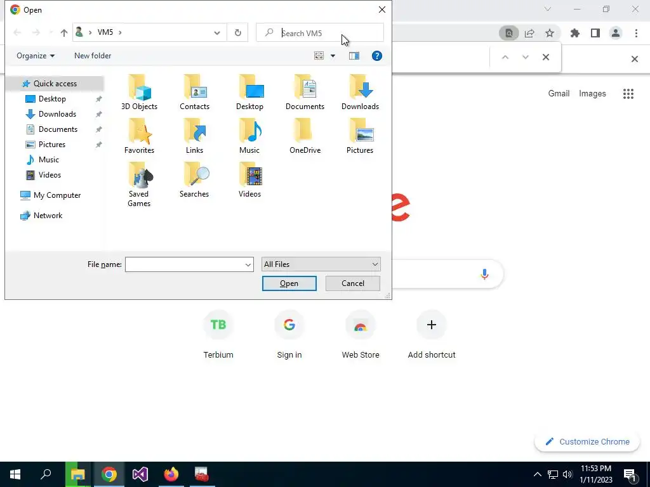This screenshot has height=487, width=650.
Task: Open the dialog help button
Action: (x=377, y=56)
